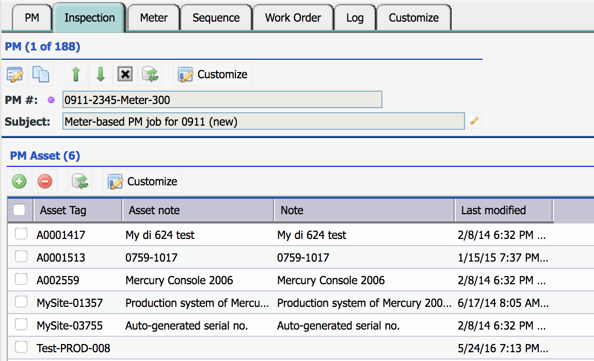
Task: Select asset tag MySite-01357
Action: coord(70,303)
